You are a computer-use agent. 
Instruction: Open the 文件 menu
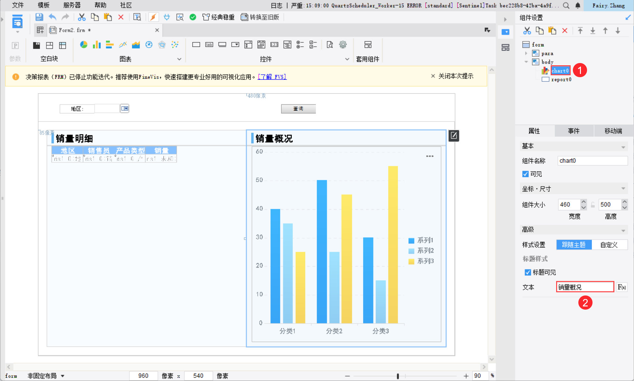[x=18, y=5]
